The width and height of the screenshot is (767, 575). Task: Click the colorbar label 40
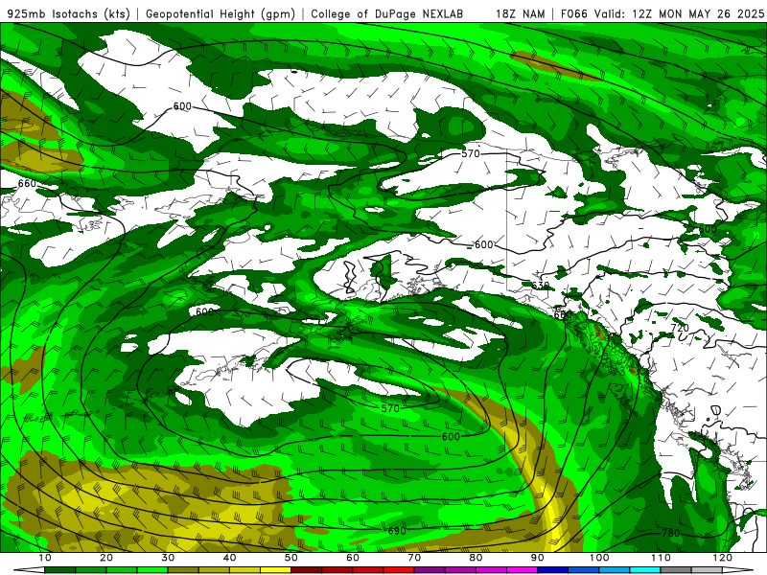(x=229, y=558)
